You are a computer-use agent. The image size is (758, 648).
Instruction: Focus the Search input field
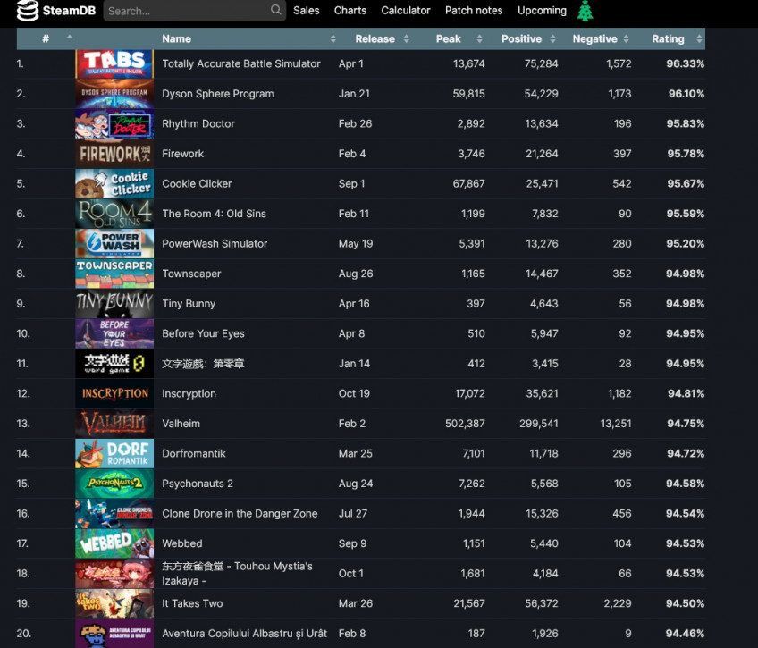click(194, 11)
